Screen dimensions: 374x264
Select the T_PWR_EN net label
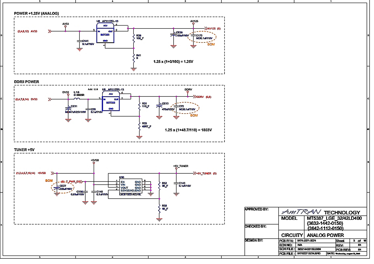pos(73,182)
